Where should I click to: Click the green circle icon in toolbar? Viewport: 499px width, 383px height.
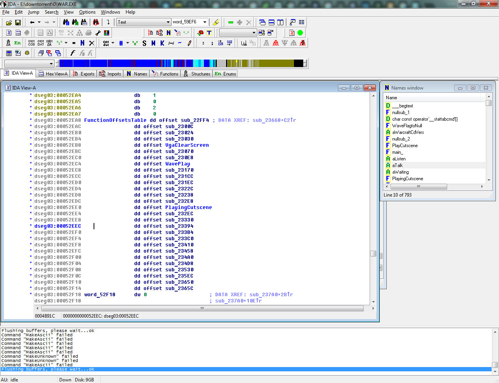[x=300, y=33]
